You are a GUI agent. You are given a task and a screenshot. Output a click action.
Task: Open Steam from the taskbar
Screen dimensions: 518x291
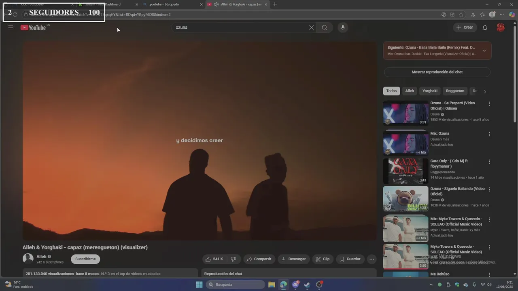(x=307, y=285)
